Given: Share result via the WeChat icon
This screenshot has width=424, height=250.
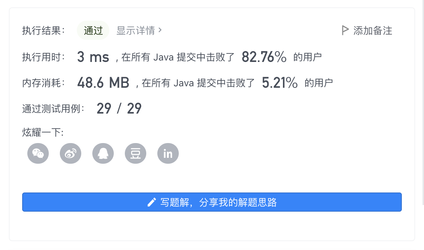Looking at the screenshot, I should pos(38,153).
